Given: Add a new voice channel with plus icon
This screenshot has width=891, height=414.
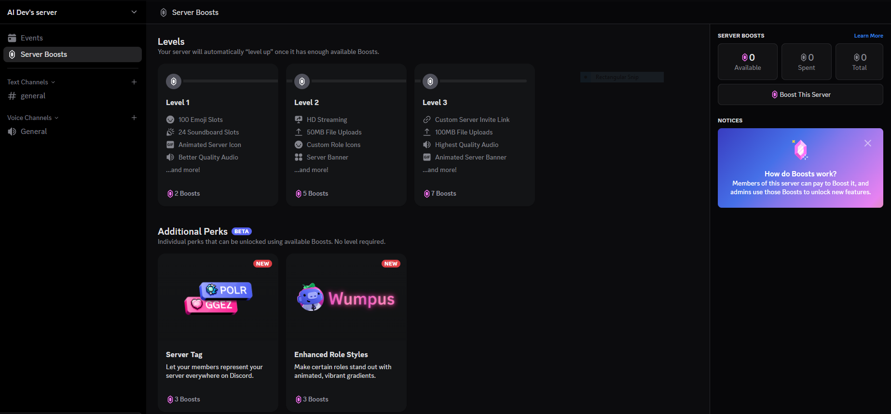Looking at the screenshot, I should point(134,118).
